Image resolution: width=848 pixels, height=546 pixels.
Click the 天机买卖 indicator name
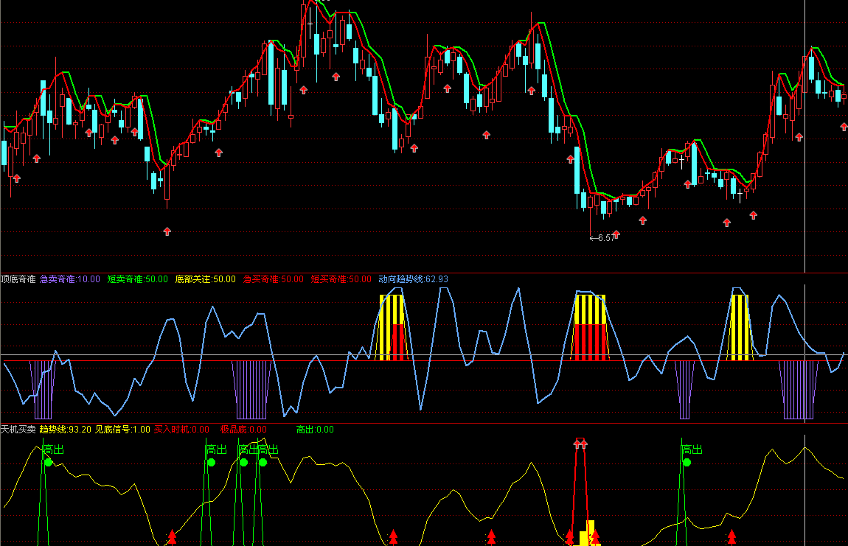coord(18,430)
